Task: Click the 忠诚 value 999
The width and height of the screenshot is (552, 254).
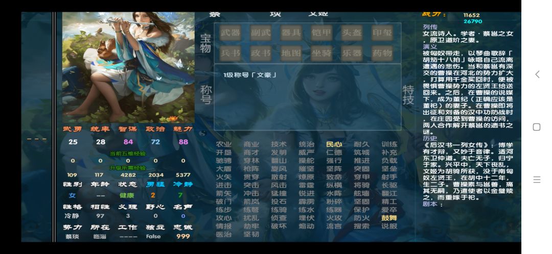Action: [x=183, y=237]
